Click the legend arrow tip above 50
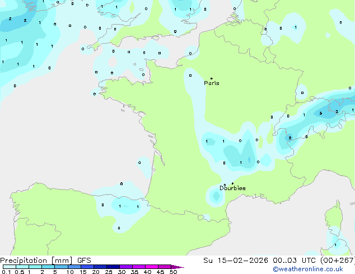355x274 pixels. (177, 267)
